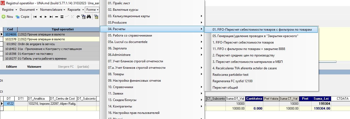The height and width of the screenshot is (119, 350).
Task: Expand the 03.Producere submenu
Action: 152,23
